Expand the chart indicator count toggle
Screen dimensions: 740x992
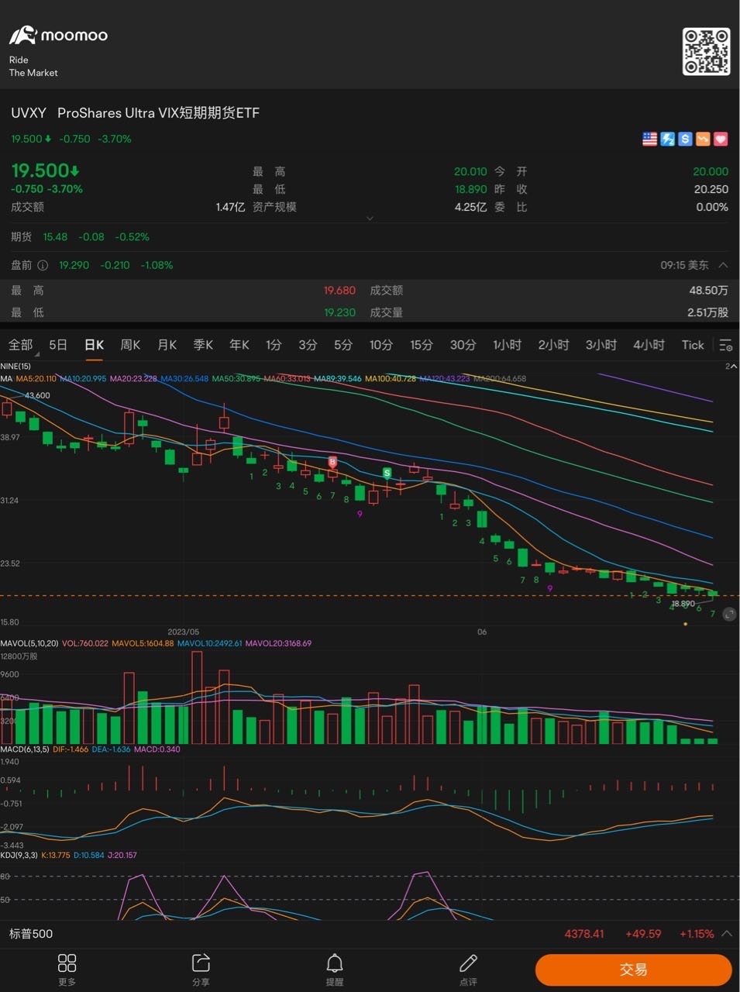point(730,366)
